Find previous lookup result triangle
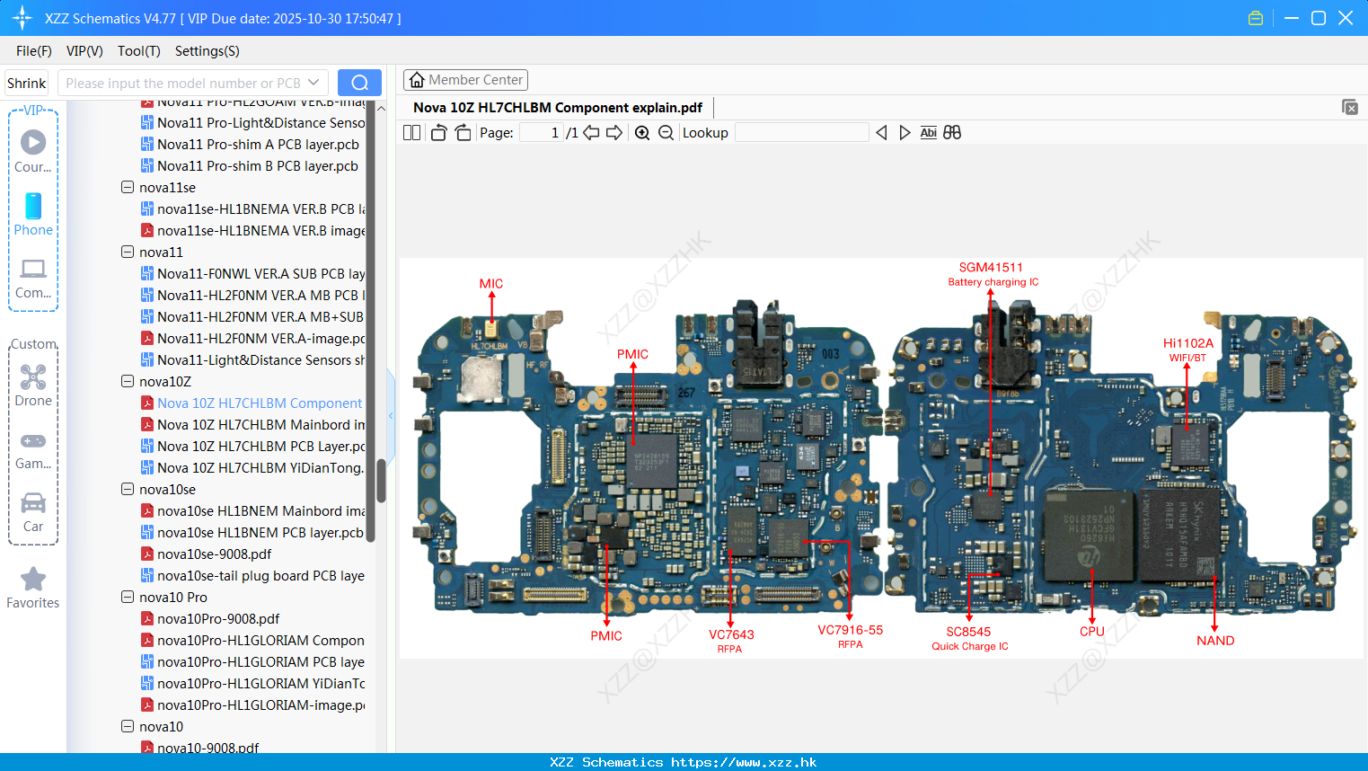1368x771 pixels. (x=881, y=133)
